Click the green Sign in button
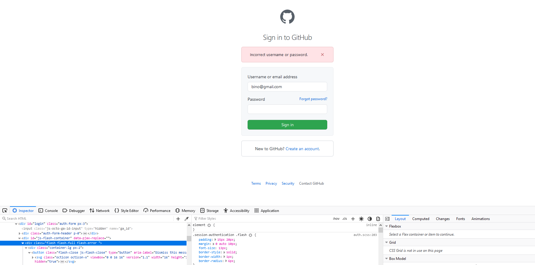 pos(287,125)
